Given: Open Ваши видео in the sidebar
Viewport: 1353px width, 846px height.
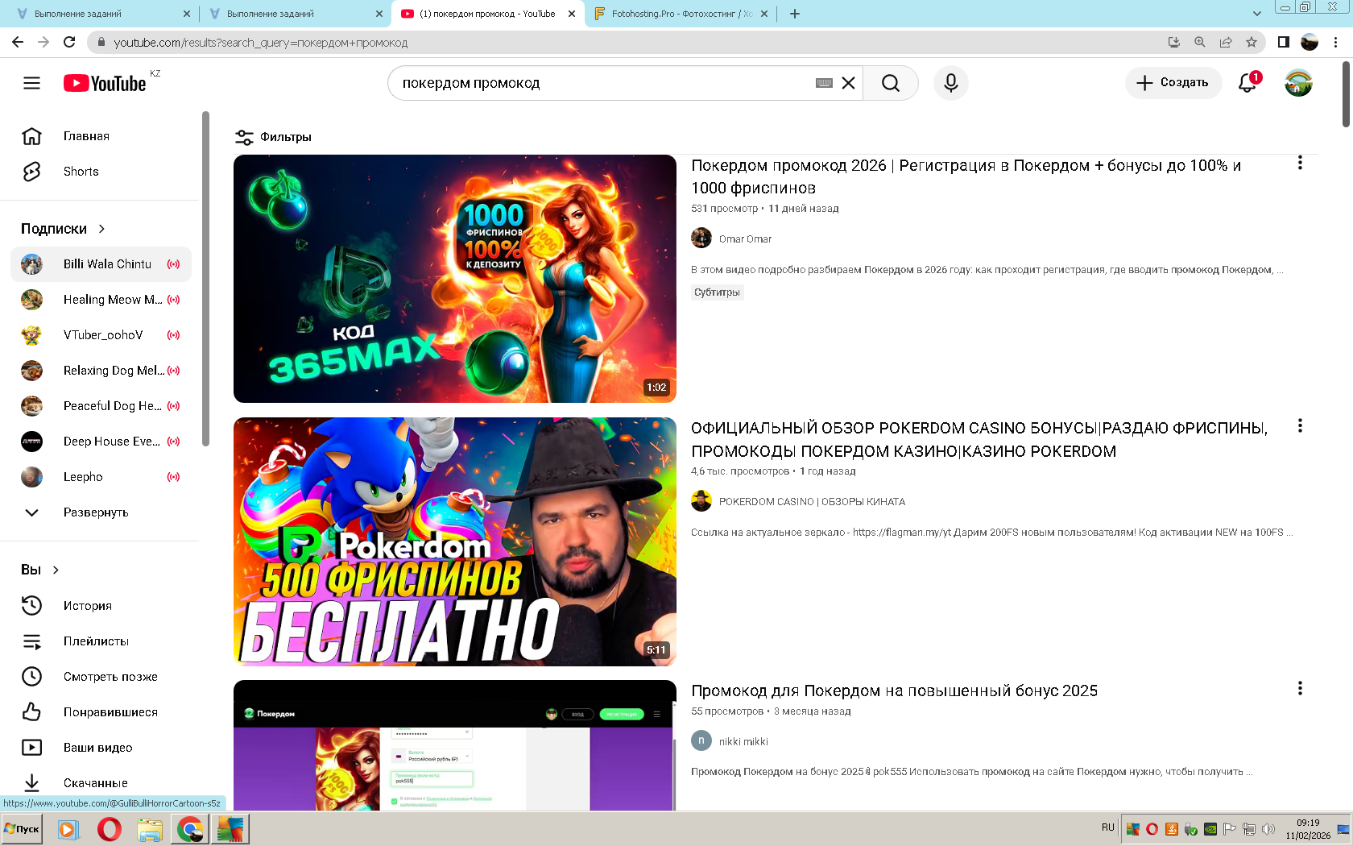Looking at the screenshot, I should coord(101,748).
